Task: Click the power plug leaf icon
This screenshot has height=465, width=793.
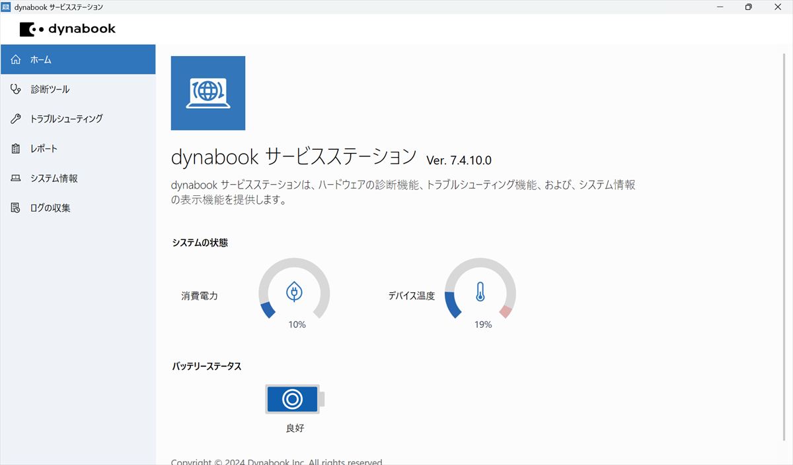Action: coord(294,292)
